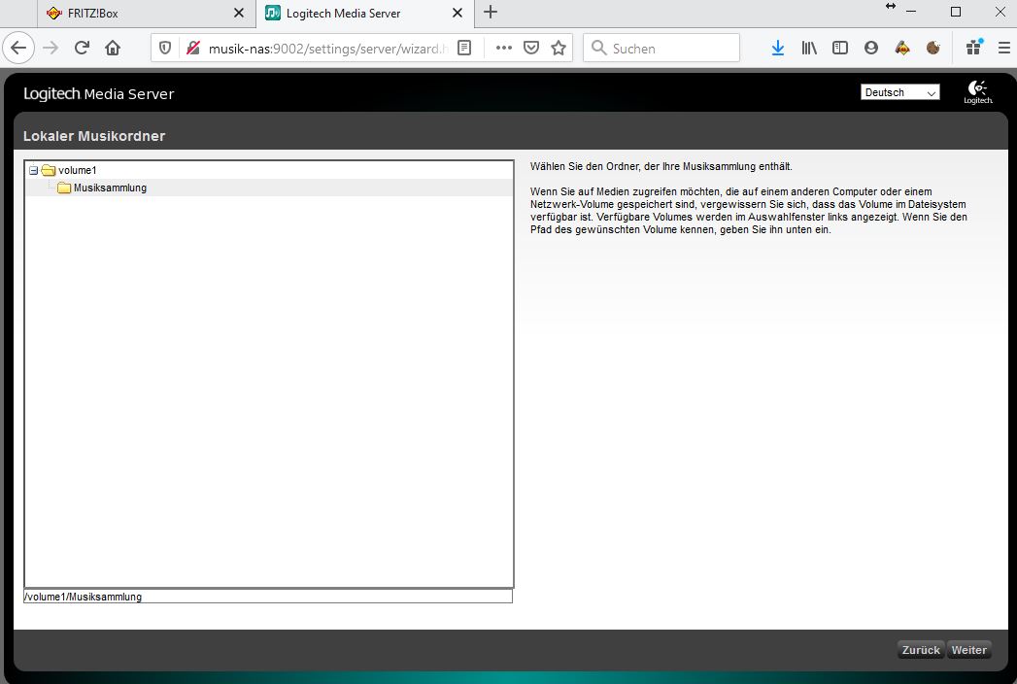Image resolution: width=1017 pixels, height=684 pixels.
Task: Open the gift box What's New icon
Action: tap(974, 48)
